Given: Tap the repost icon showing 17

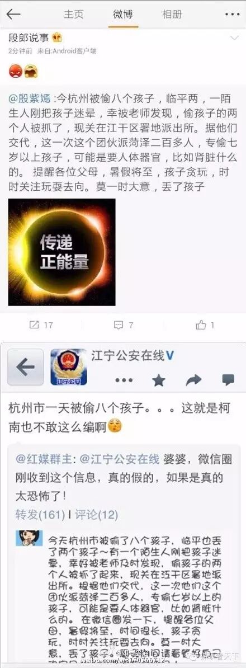Looking at the screenshot, I should coord(41,325).
